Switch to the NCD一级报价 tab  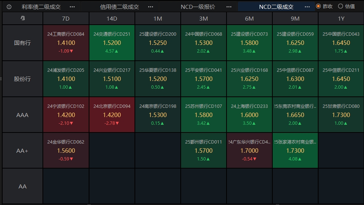pyautogui.click(x=198, y=7)
